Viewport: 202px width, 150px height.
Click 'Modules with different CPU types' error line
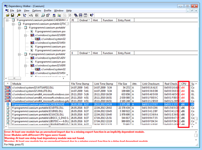coord(35,135)
